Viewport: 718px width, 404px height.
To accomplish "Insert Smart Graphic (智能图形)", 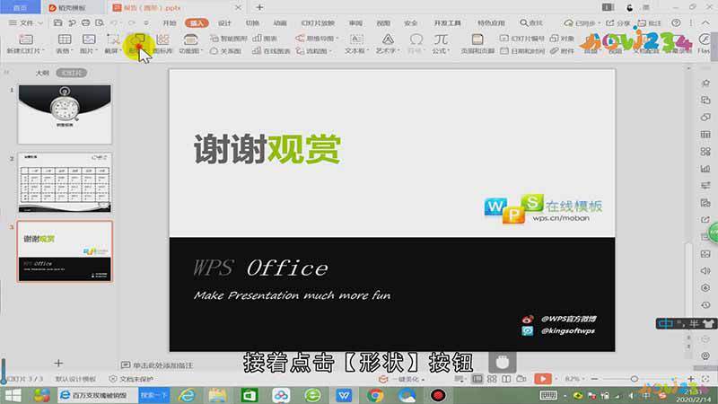I will tap(229, 39).
